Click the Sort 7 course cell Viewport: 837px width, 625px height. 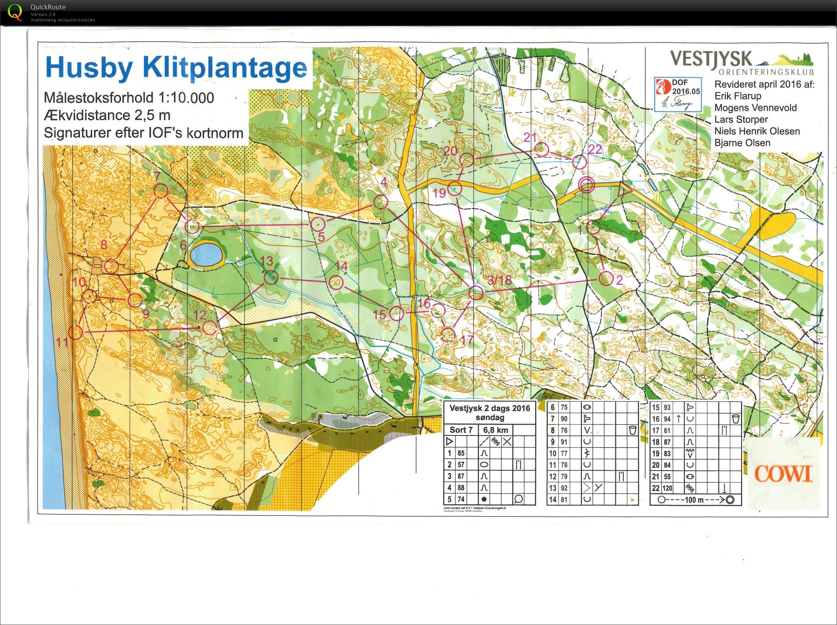coord(461,430)
